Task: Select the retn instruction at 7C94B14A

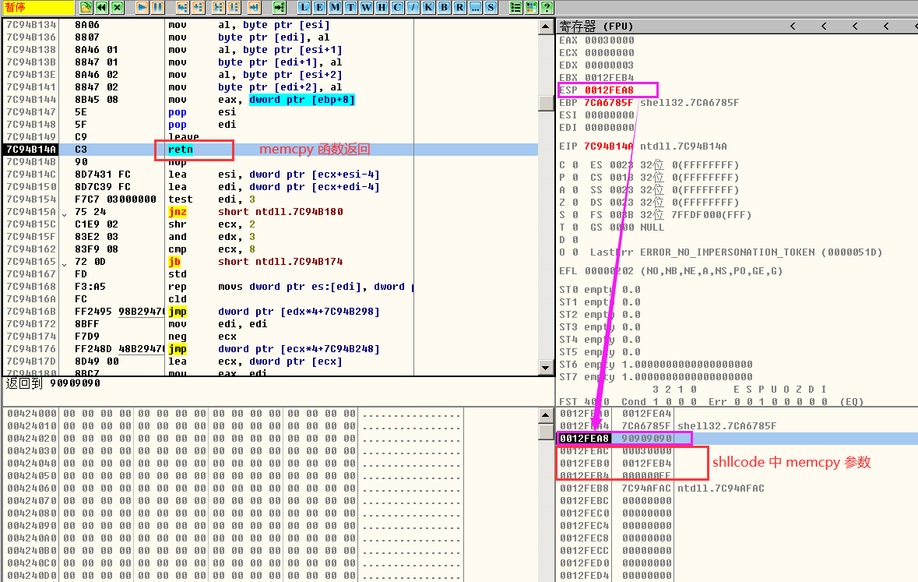Action: [x=181, y=150]
